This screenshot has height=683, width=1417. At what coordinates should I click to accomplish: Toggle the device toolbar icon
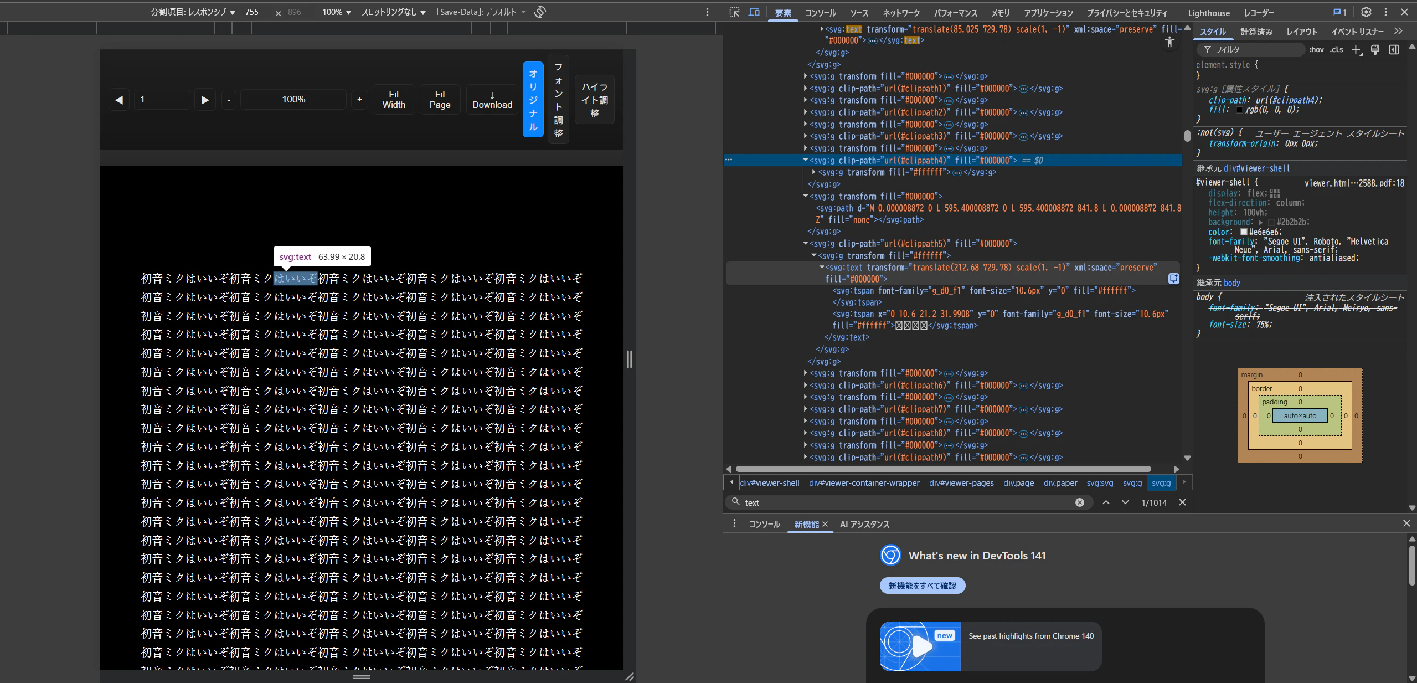[754, 12]
